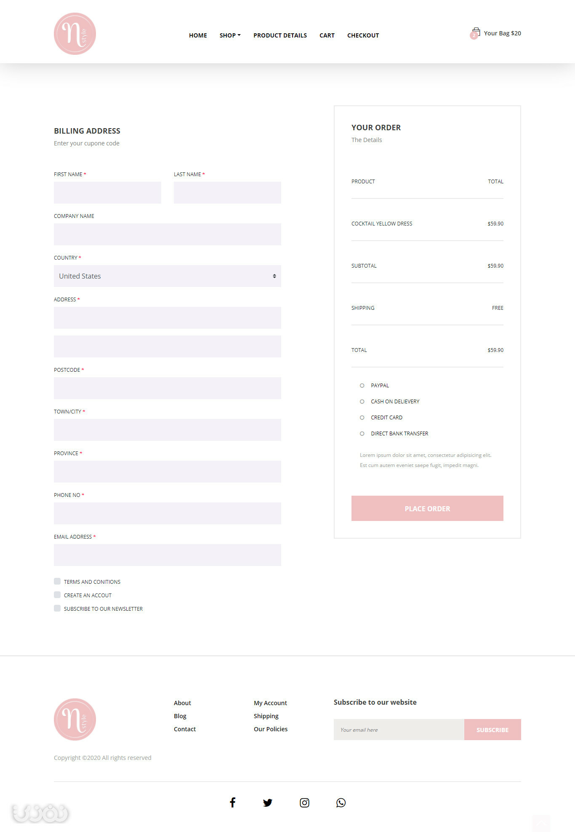This screenshot has width=575, height=832.
Task: Choose Credit Card payment method
Action: [x=362, y=417]
